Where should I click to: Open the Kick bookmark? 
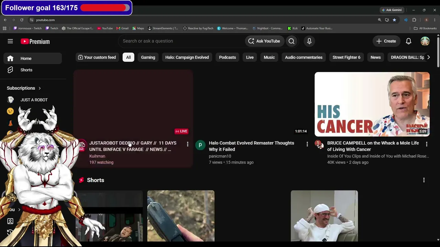293,28
